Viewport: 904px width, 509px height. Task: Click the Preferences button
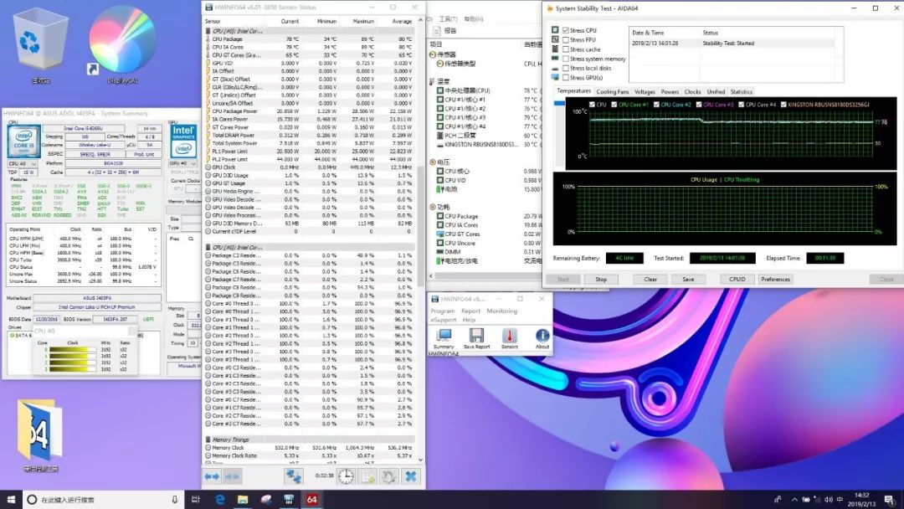point(775,279)
